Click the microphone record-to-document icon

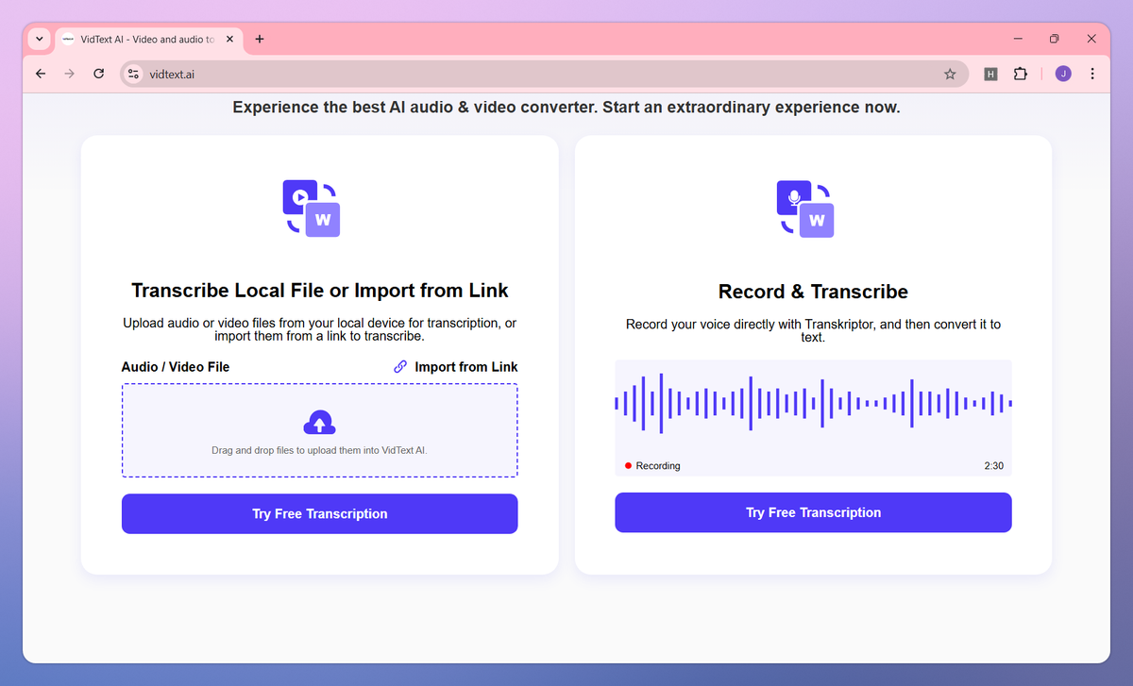(x=805, y=208)
